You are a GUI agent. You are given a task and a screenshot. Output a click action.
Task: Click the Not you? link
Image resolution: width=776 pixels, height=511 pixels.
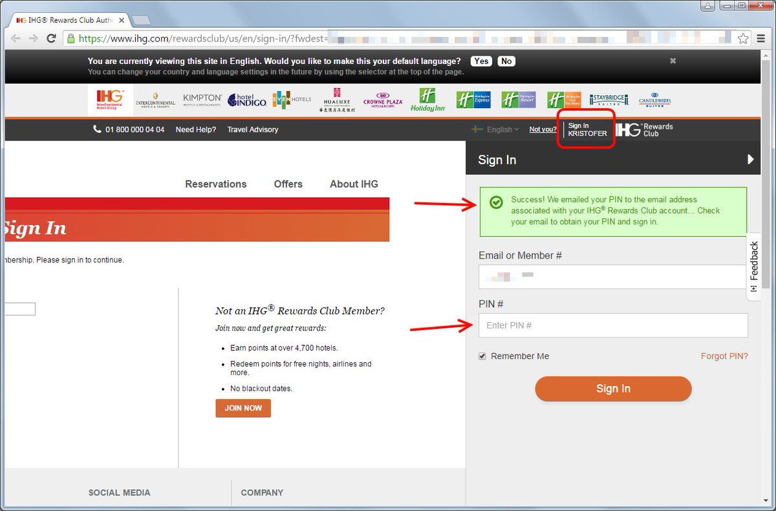[x=543, y=129]
